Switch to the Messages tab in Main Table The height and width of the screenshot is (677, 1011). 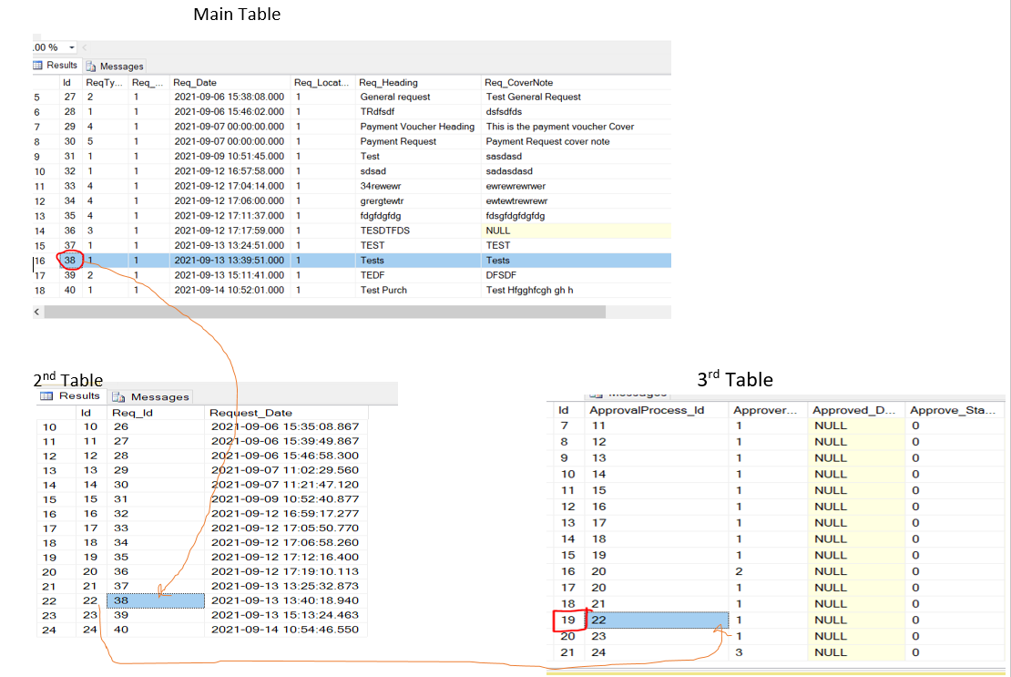[115, 66]
